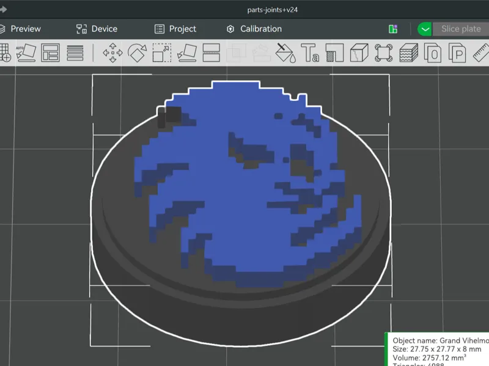This screenshot has height=366, width=489.
Task: Click the Auto orient icon
Action: 26,53
